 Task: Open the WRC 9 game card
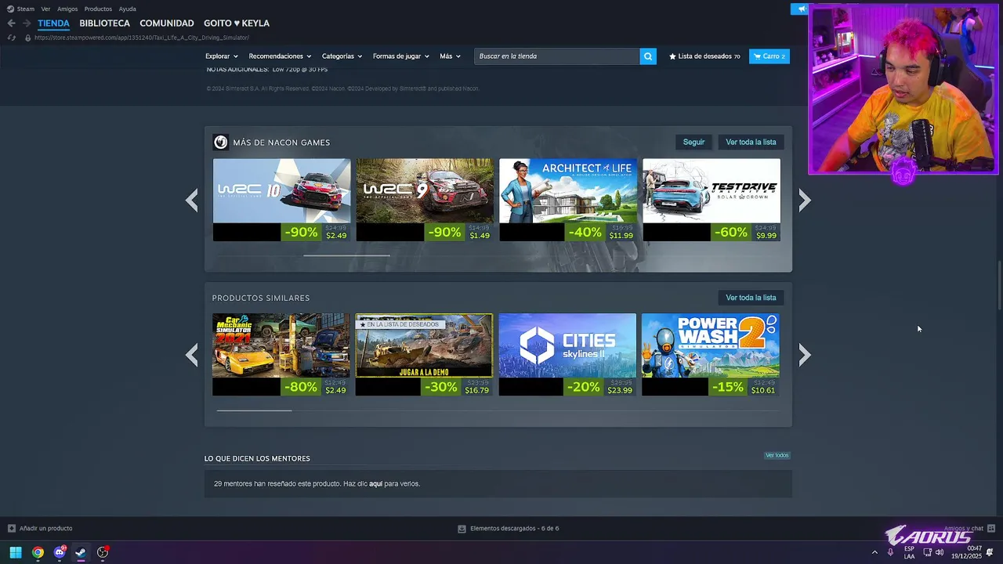425,200
